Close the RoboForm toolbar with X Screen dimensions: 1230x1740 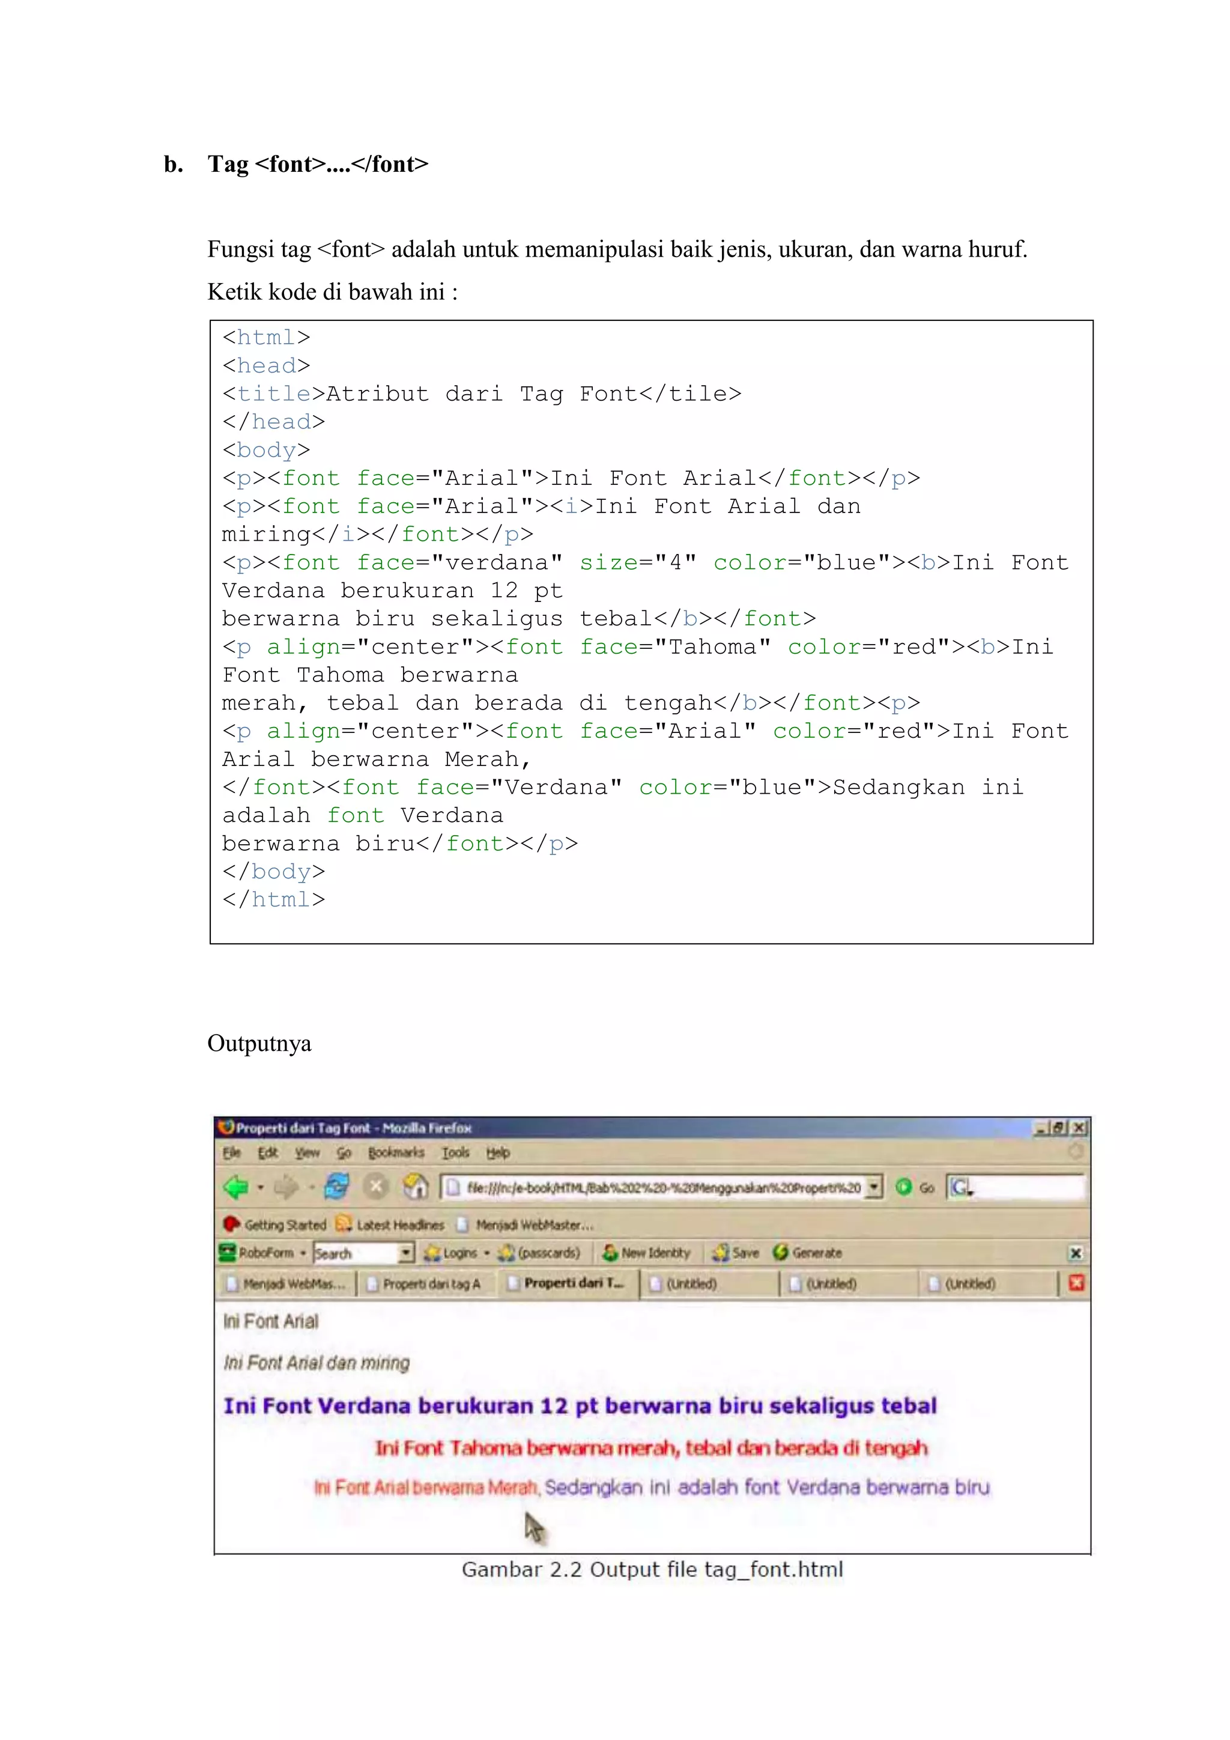[x=1076, y=1253]
